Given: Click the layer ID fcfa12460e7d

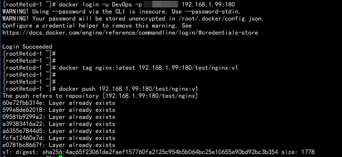Looking at the screenshot, I should 22,138.
